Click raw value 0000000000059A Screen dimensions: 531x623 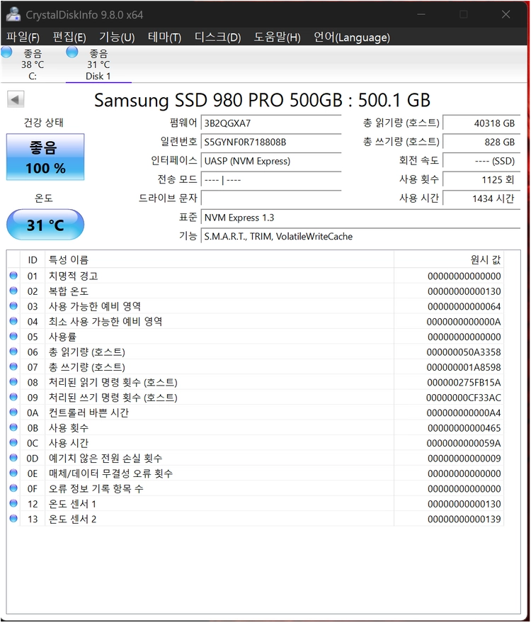click(x=464, y=443)
